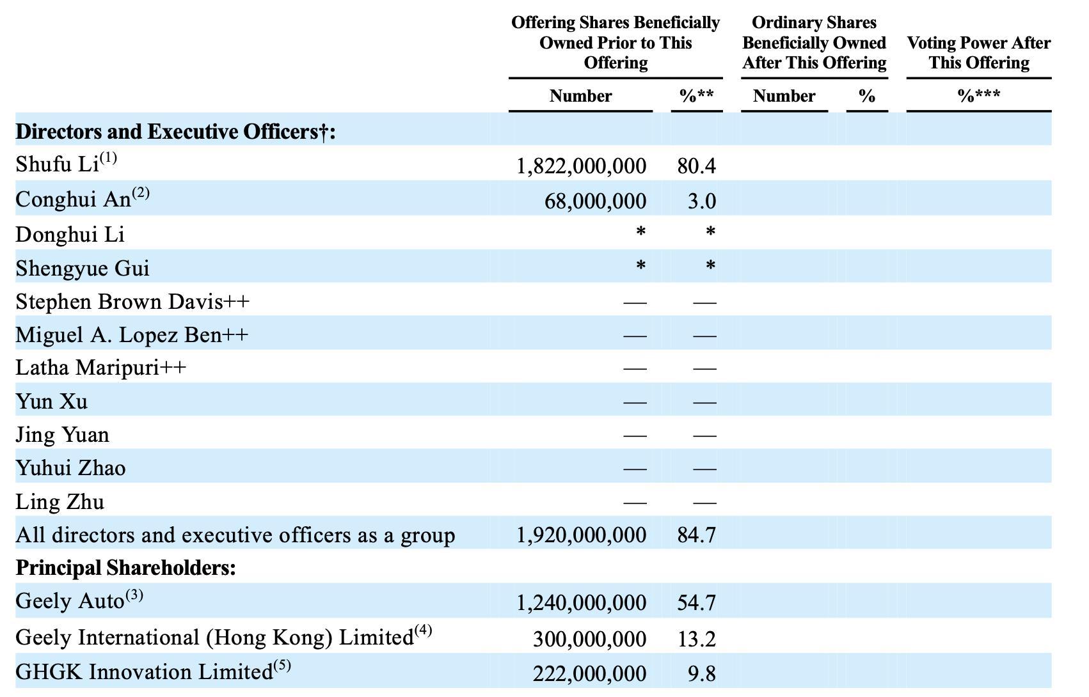The image size is (1089, 697).
Task: Select the name 'Yun Xu'
Action: 52,402
